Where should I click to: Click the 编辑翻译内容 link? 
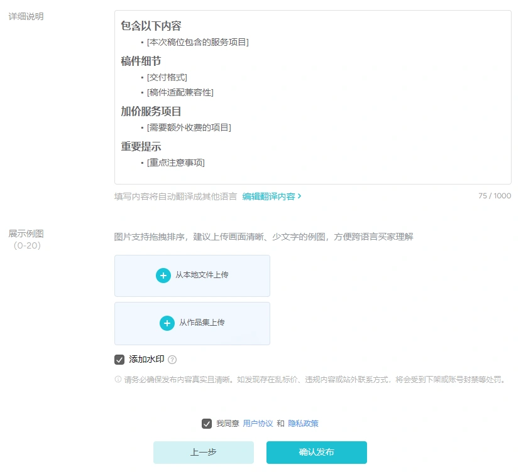point(270,195)
